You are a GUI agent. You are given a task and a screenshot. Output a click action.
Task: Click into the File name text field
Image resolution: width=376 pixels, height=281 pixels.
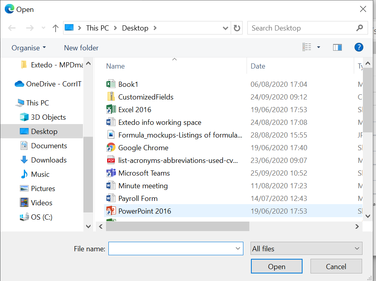tap(171, 249)
